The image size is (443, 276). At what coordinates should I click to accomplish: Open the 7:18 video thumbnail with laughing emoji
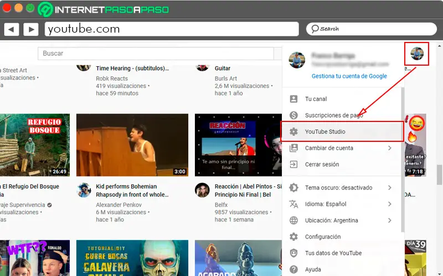coord(415,145)
